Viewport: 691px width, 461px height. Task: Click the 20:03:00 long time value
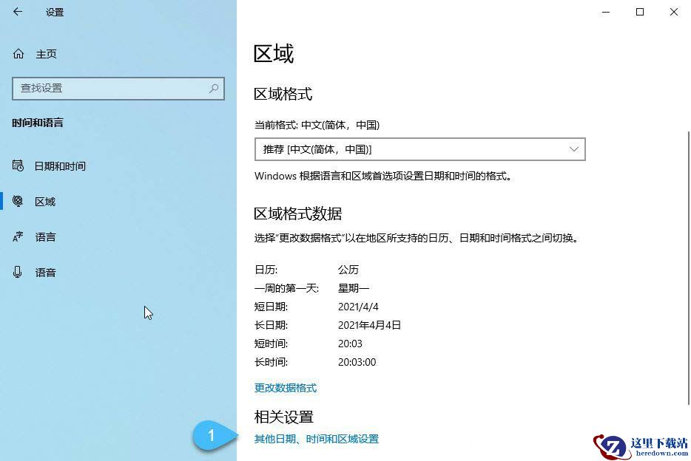pyautogui.click(x=357, y=362)
